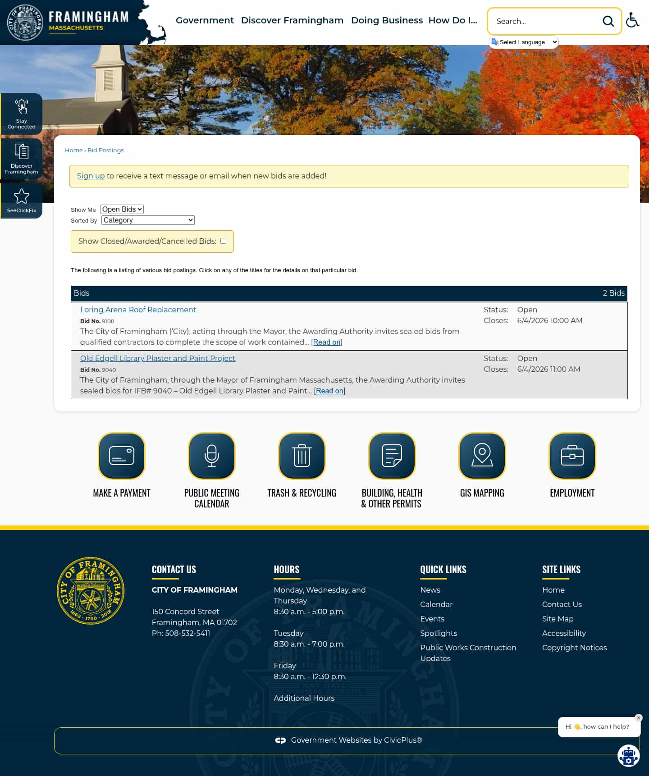Click the GIS Mapping pin icon
The width and height of the screenshot is (649, 776).
pyautogui.click(x=482, y=456)
